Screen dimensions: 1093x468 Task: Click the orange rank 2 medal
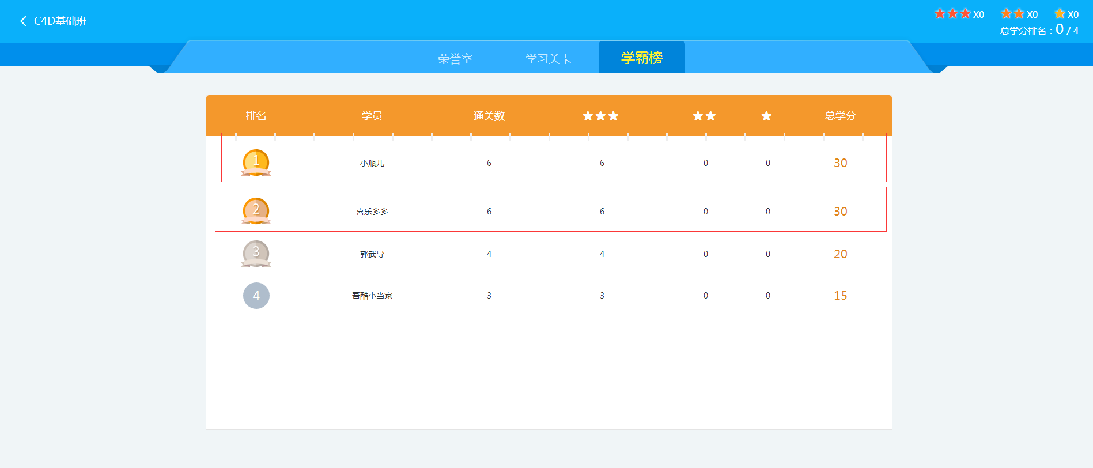coord(256,211)
